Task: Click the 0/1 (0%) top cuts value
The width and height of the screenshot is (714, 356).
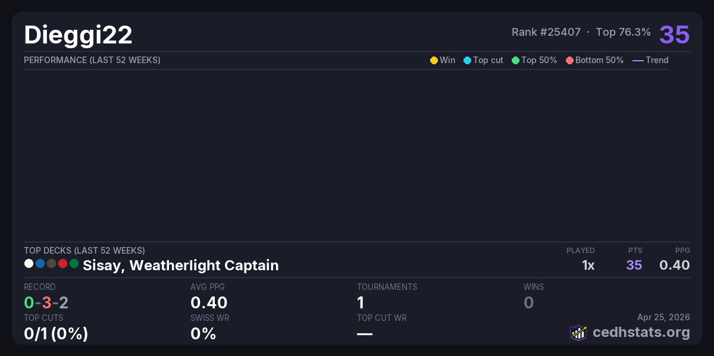Action: click(56, 333)
